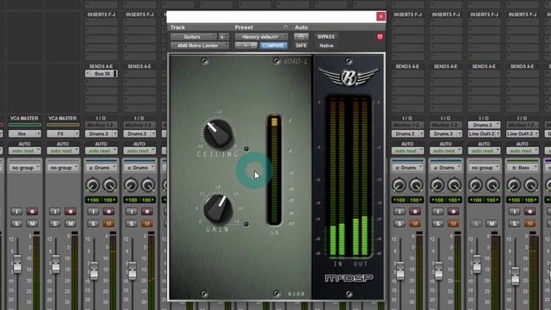
Task: Enable input monitoring on the b: Bass track
Action: pos(514,211)
